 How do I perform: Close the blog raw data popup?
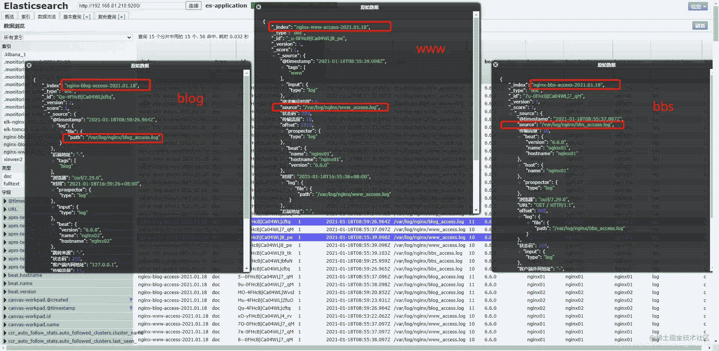tap(29, 66)
